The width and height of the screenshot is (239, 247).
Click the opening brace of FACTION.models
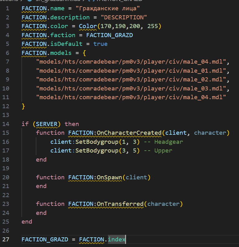click(x=84, y=53)
